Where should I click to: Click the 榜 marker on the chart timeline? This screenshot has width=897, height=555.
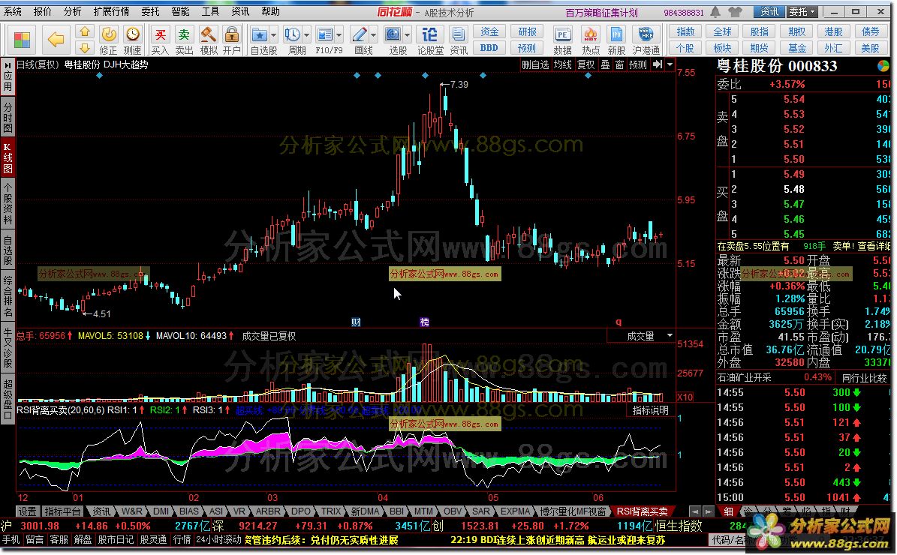click(424, 322)
